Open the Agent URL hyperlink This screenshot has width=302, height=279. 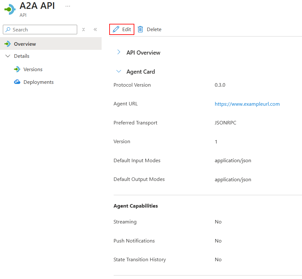tap(247, 104)
